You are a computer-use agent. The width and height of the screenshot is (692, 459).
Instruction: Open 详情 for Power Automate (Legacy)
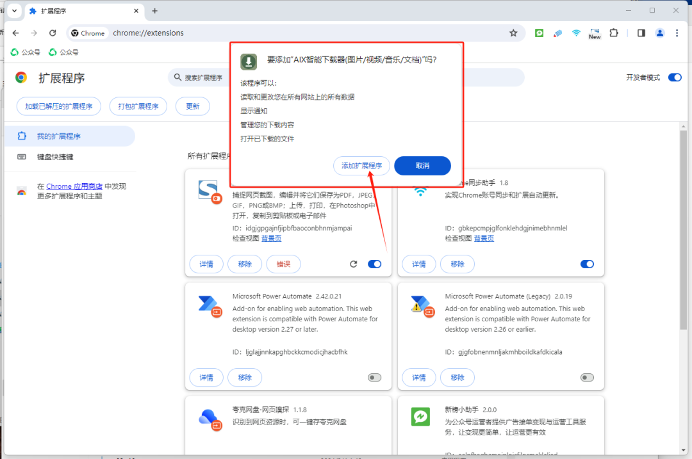point(419,378)
